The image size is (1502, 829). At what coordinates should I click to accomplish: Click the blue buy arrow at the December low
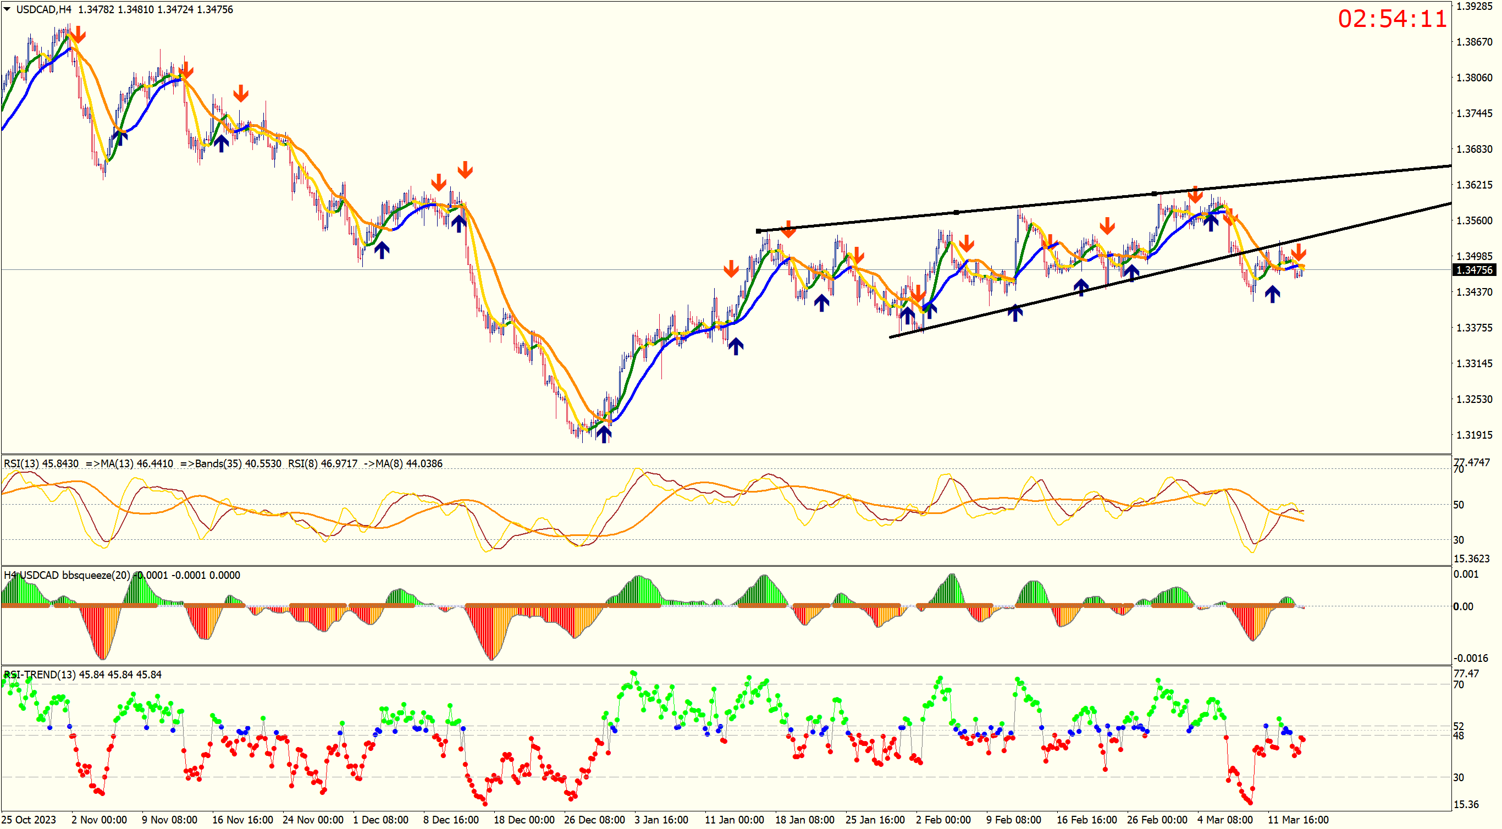click(x=604, y=433)
